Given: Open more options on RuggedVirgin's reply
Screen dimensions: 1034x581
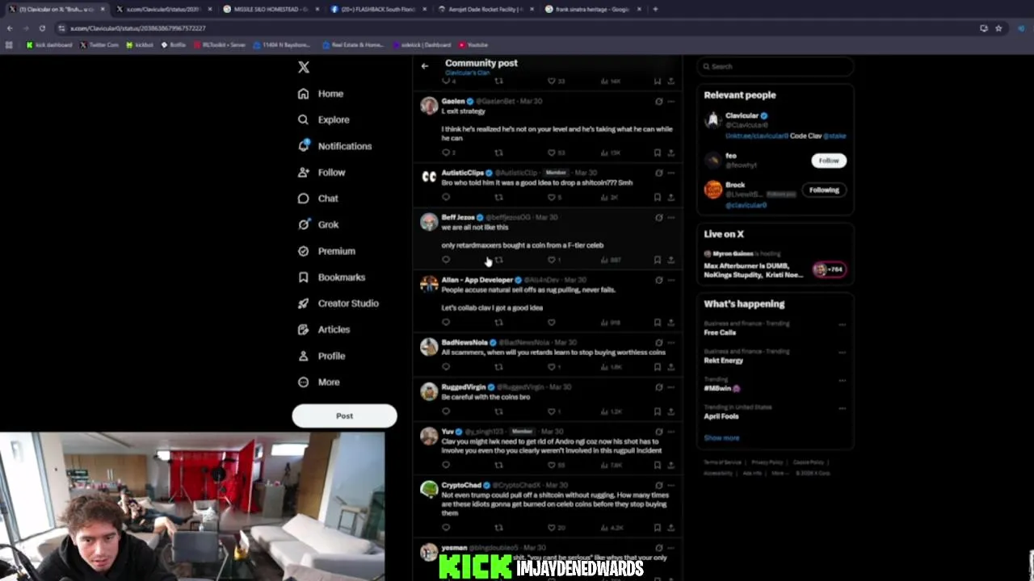Looking at the screenshot, I should 670,387.
